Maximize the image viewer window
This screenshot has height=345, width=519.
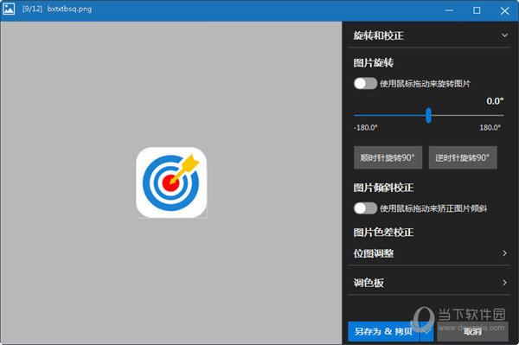pos(477,10)
